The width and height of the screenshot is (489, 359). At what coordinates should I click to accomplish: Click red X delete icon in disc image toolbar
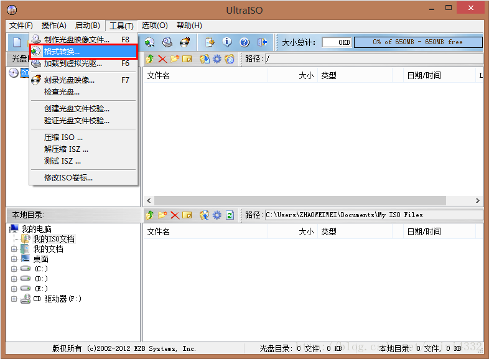pyautogui.click(x=162, y=58)
